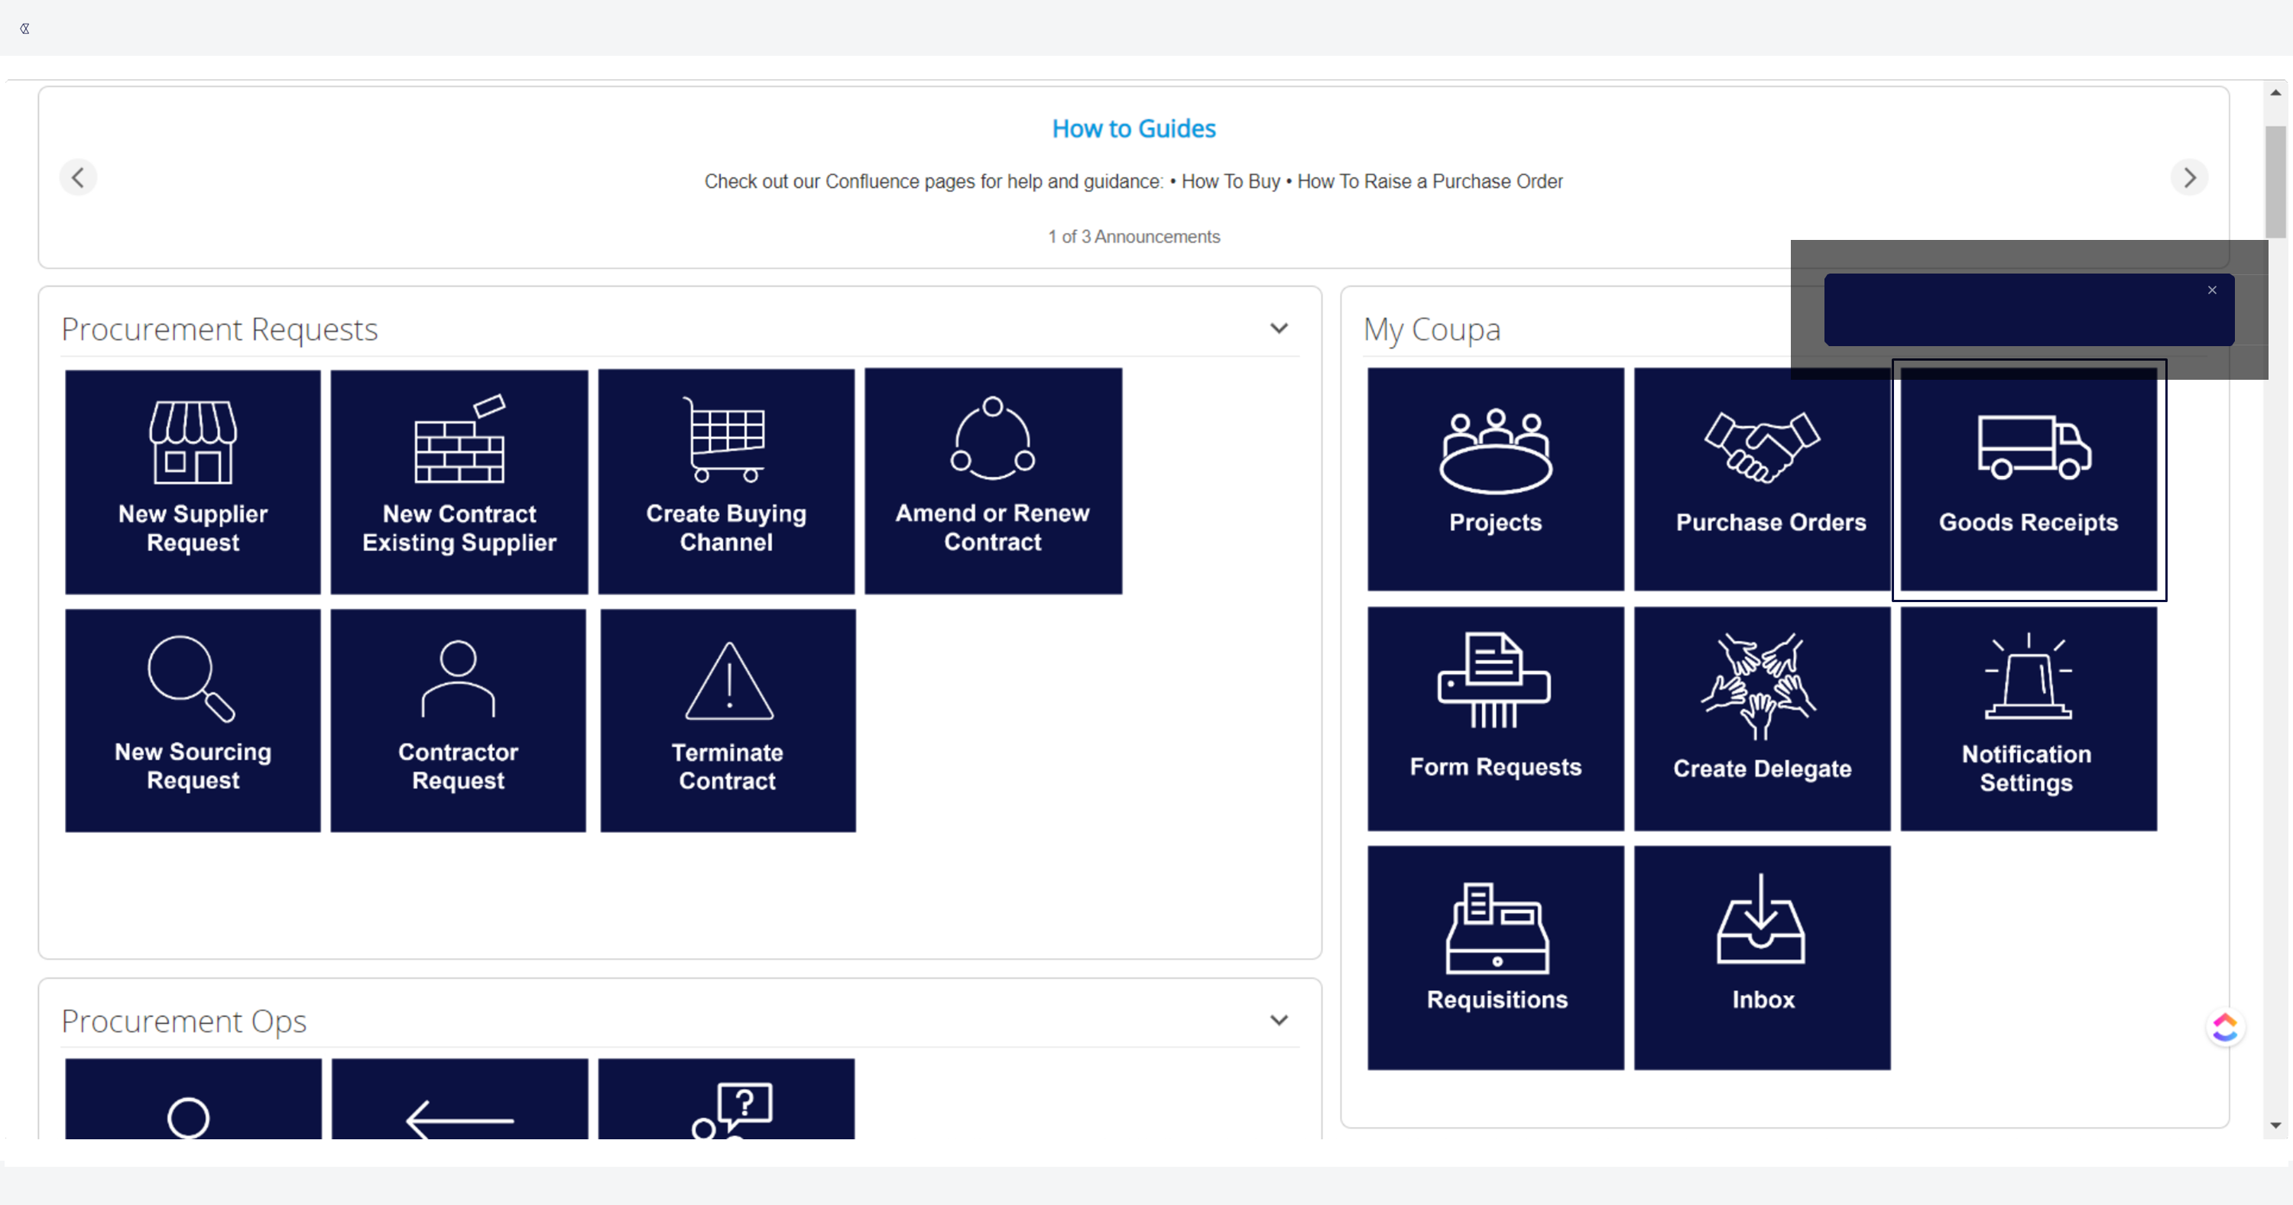2293x1205 pixels.
Task: Open the How to Guides link
Action: click(1134, 129)
